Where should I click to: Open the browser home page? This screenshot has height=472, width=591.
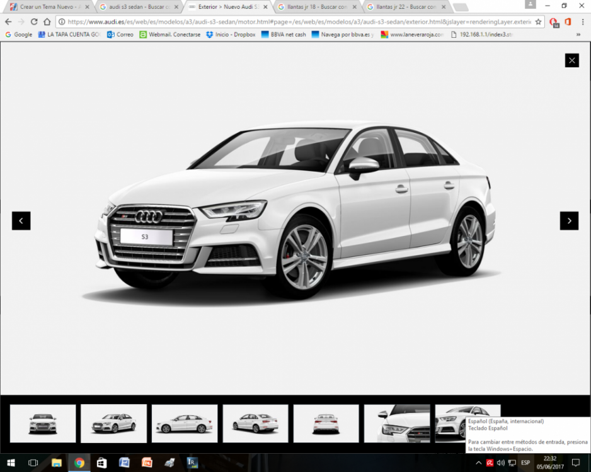[x=47, y=21]
